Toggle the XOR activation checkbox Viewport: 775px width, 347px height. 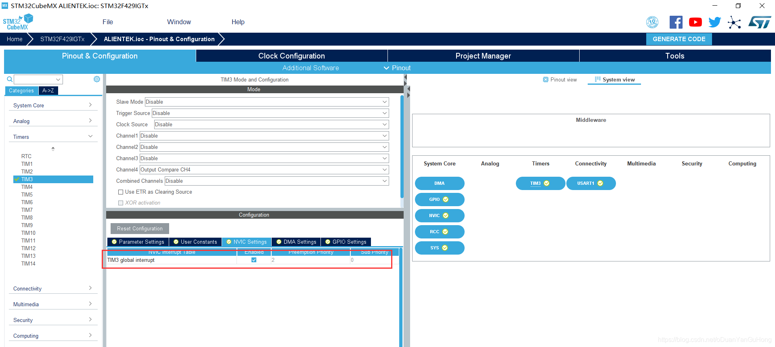pyautogui.click(x=121, y=203)
